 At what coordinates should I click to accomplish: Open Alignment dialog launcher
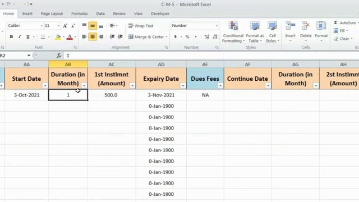[x=167, y=47]
